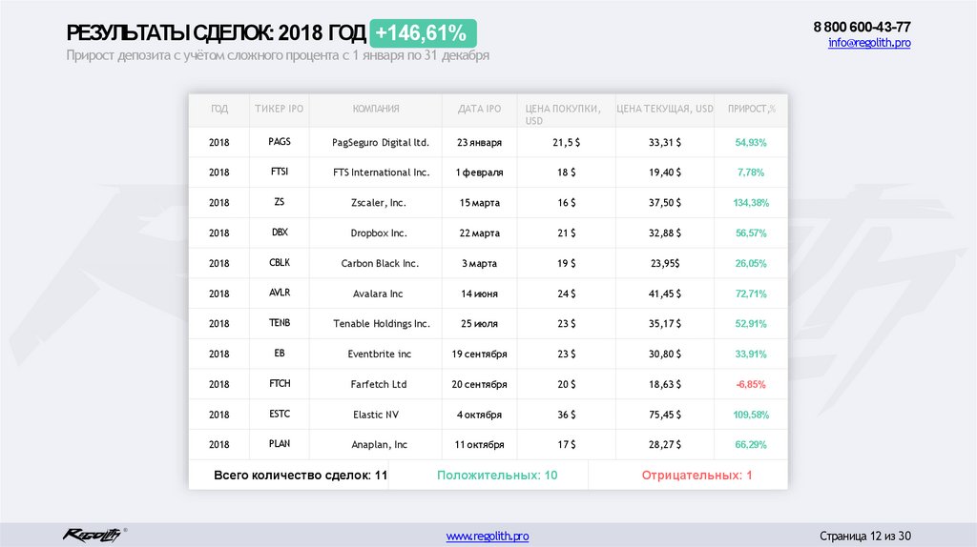Open the www.regolith.pro footer link
The height and width of the screenshot is (547, 977).
(x=488, y=536)
